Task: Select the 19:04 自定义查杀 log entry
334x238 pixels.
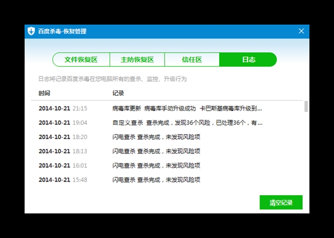Action: pos(167,123)
